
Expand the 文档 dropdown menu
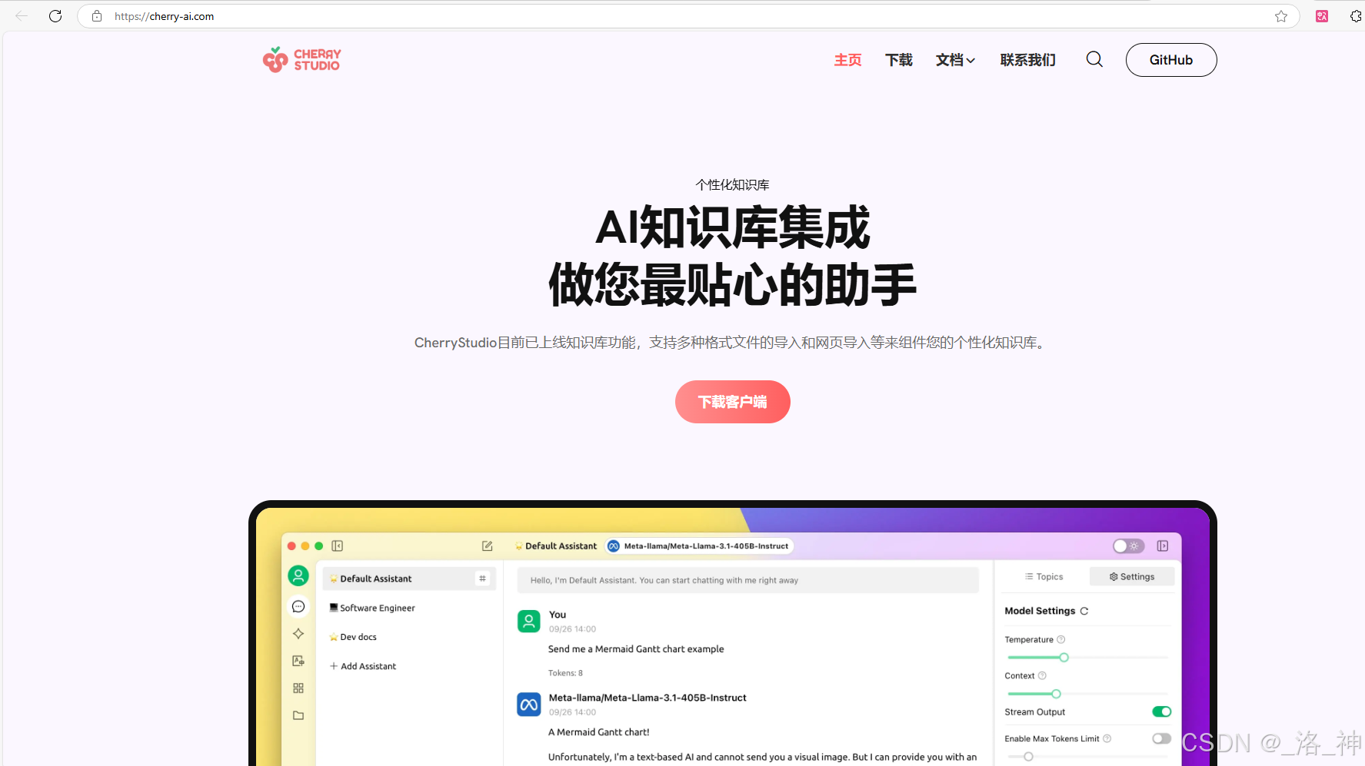coord(955,60)
